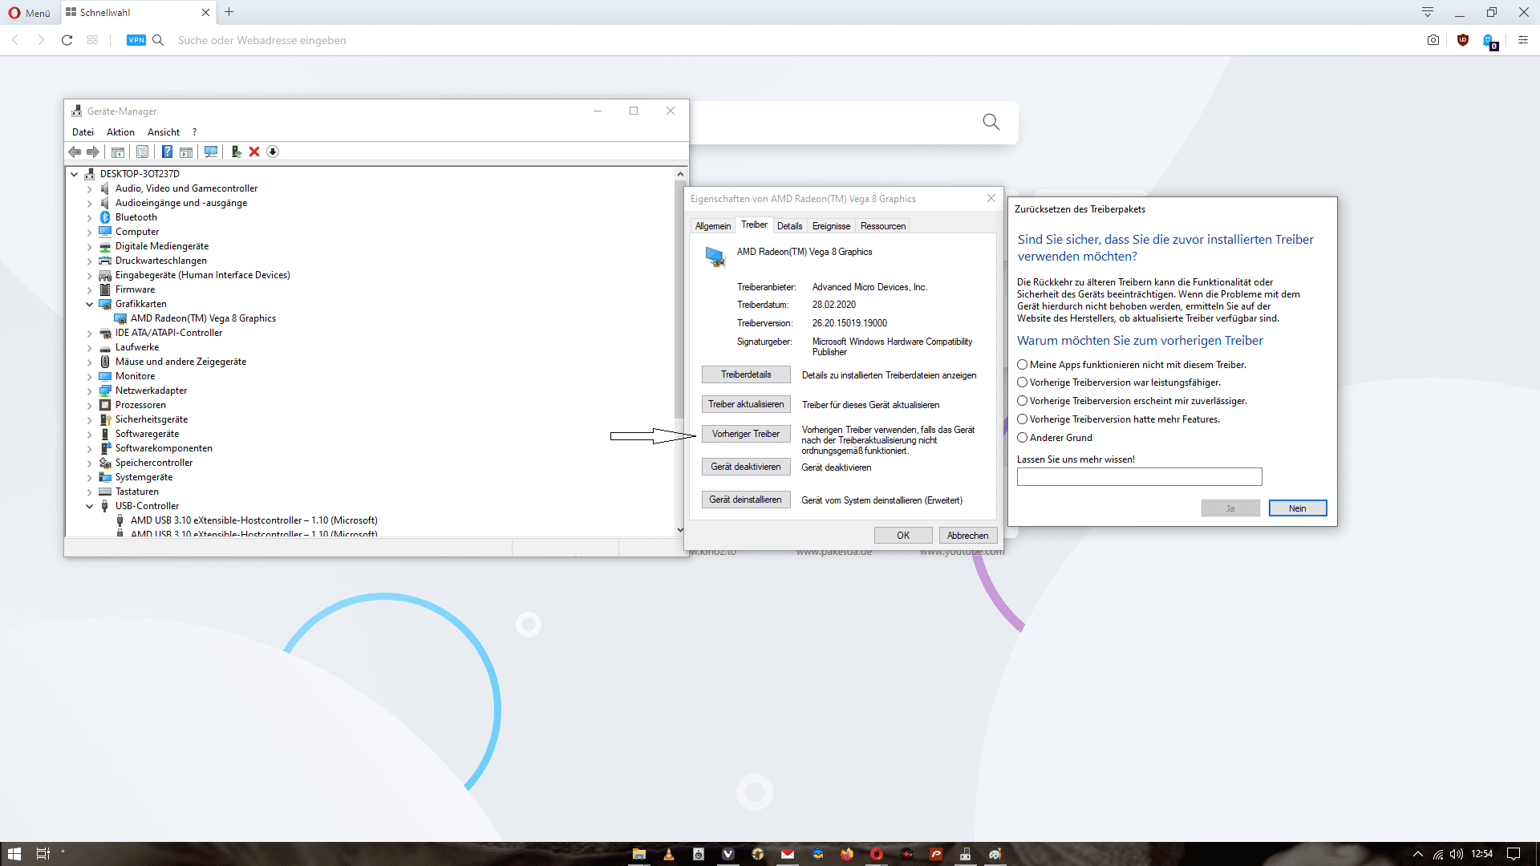Viewport: 1540px width, 866px height.
Task: Select the 'Anderer Grund' radio button
Action: (1022, 438)
